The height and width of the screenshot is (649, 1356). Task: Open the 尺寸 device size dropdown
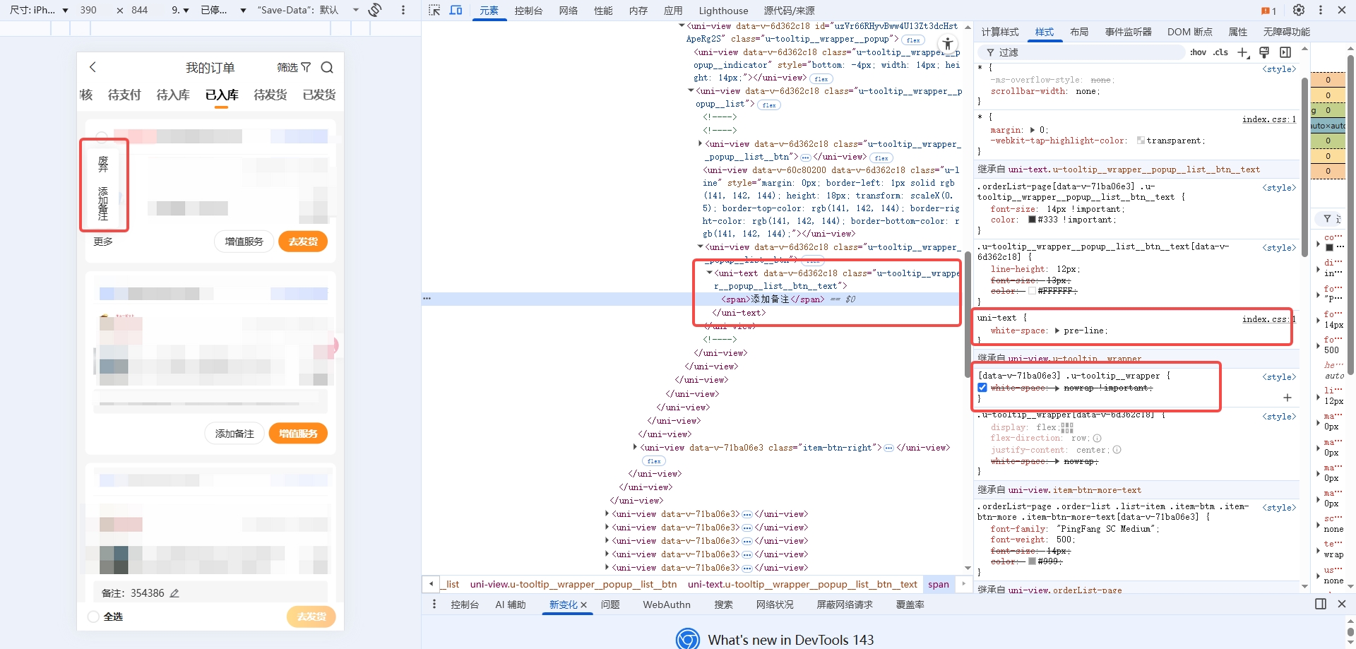click(39, 10)
